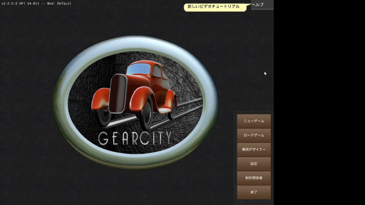Start a new game with ニューゲーム
The image size is (365, 205).
coord(254,121)
